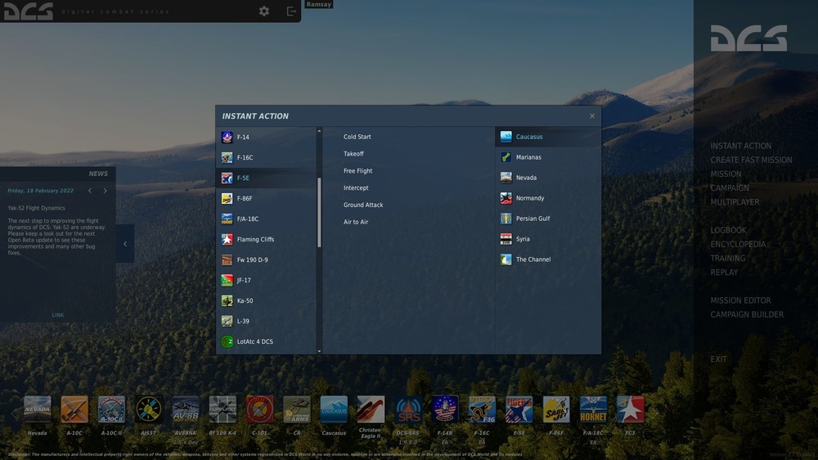Click the A-10C module icon in bottom bar
Viewport: 818px width, 460px height.
tap(74, 409)
